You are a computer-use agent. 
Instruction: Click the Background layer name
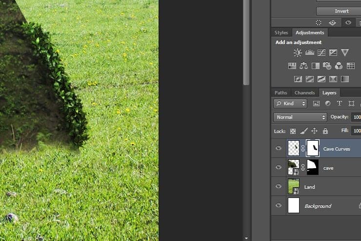pos(318,206)
